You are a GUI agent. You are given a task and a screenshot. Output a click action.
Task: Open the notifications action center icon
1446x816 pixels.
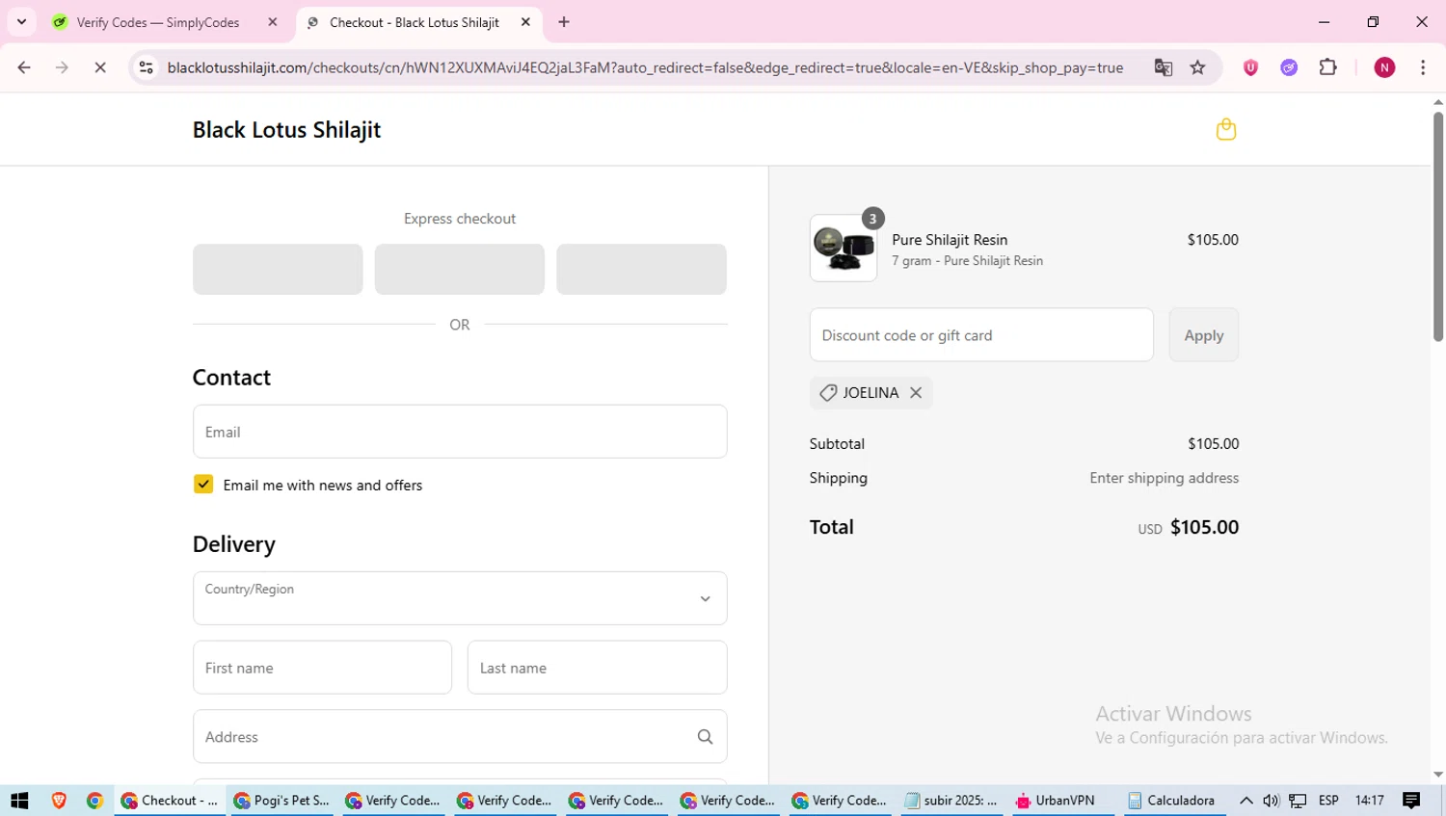(x=1411, y=801)
